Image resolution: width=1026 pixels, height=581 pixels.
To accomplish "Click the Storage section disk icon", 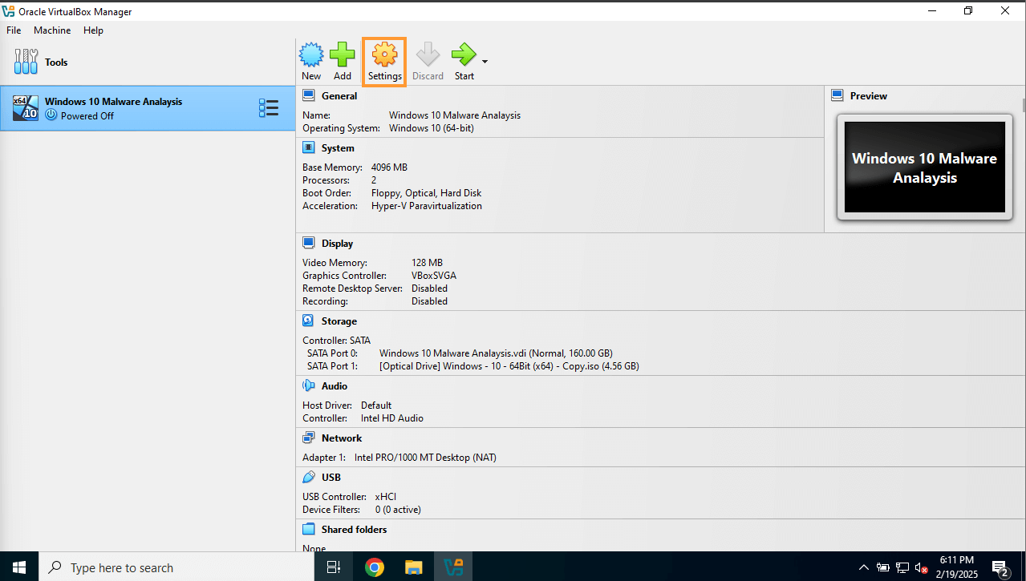I will point(309,321).
